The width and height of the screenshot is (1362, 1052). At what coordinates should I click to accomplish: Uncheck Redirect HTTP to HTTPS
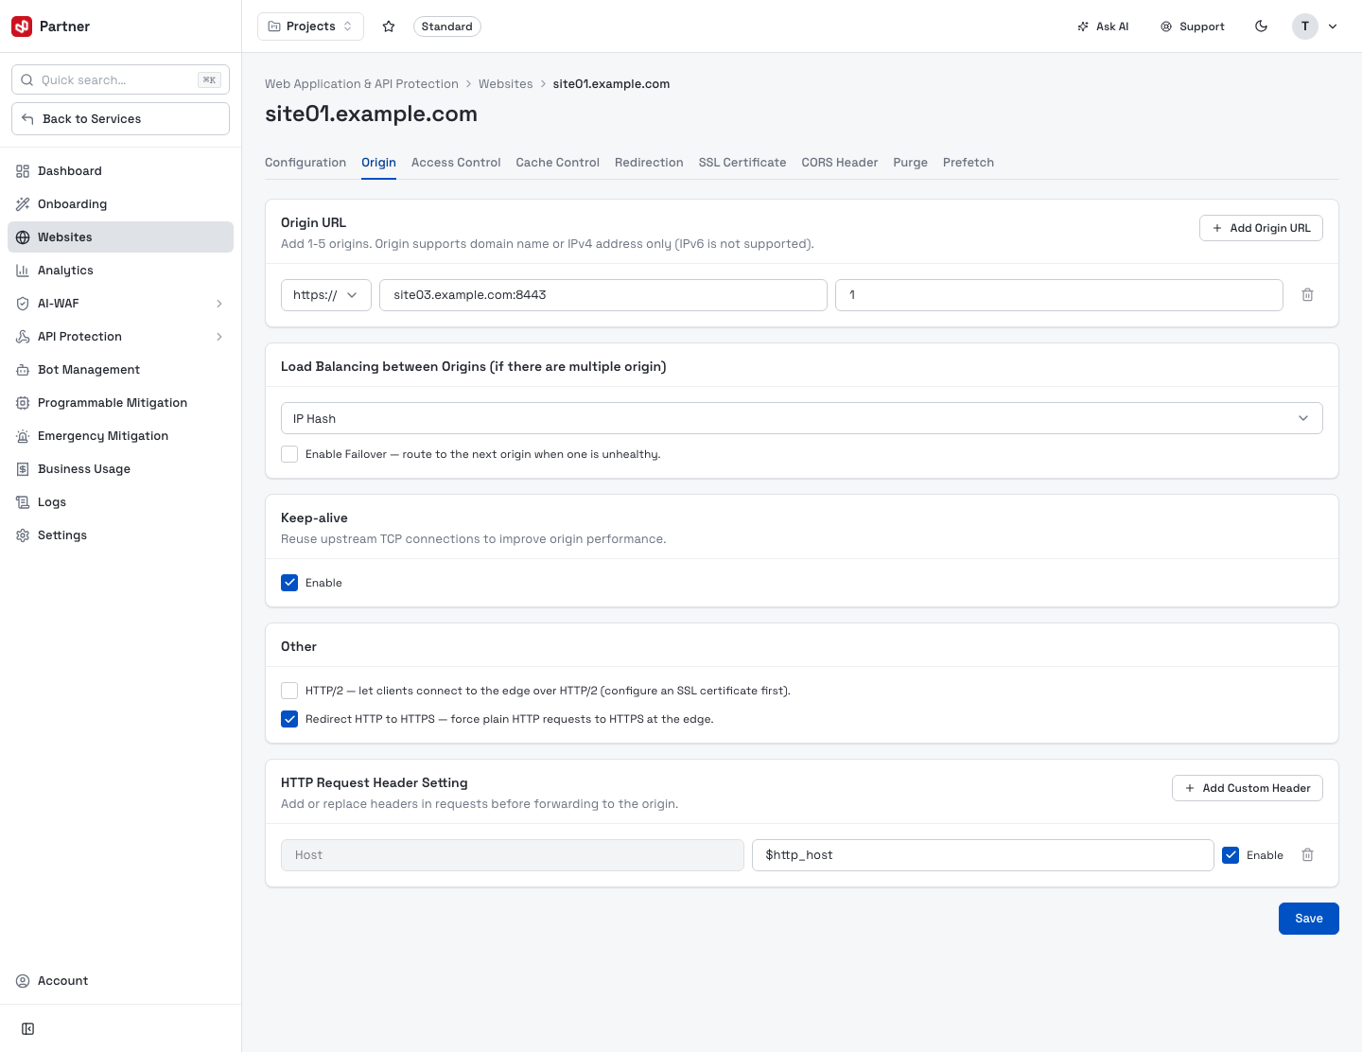[289, 719]
